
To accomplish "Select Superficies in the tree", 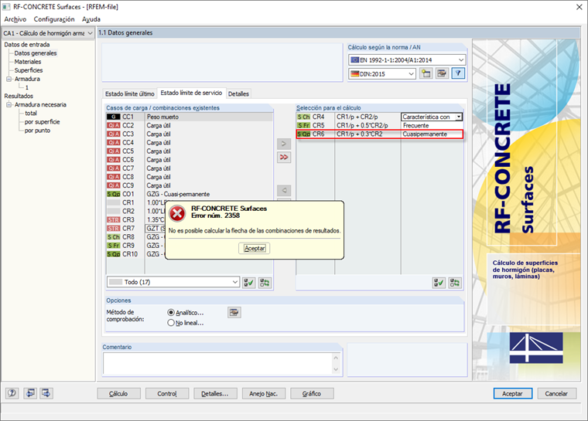I will tap(29, 70).
